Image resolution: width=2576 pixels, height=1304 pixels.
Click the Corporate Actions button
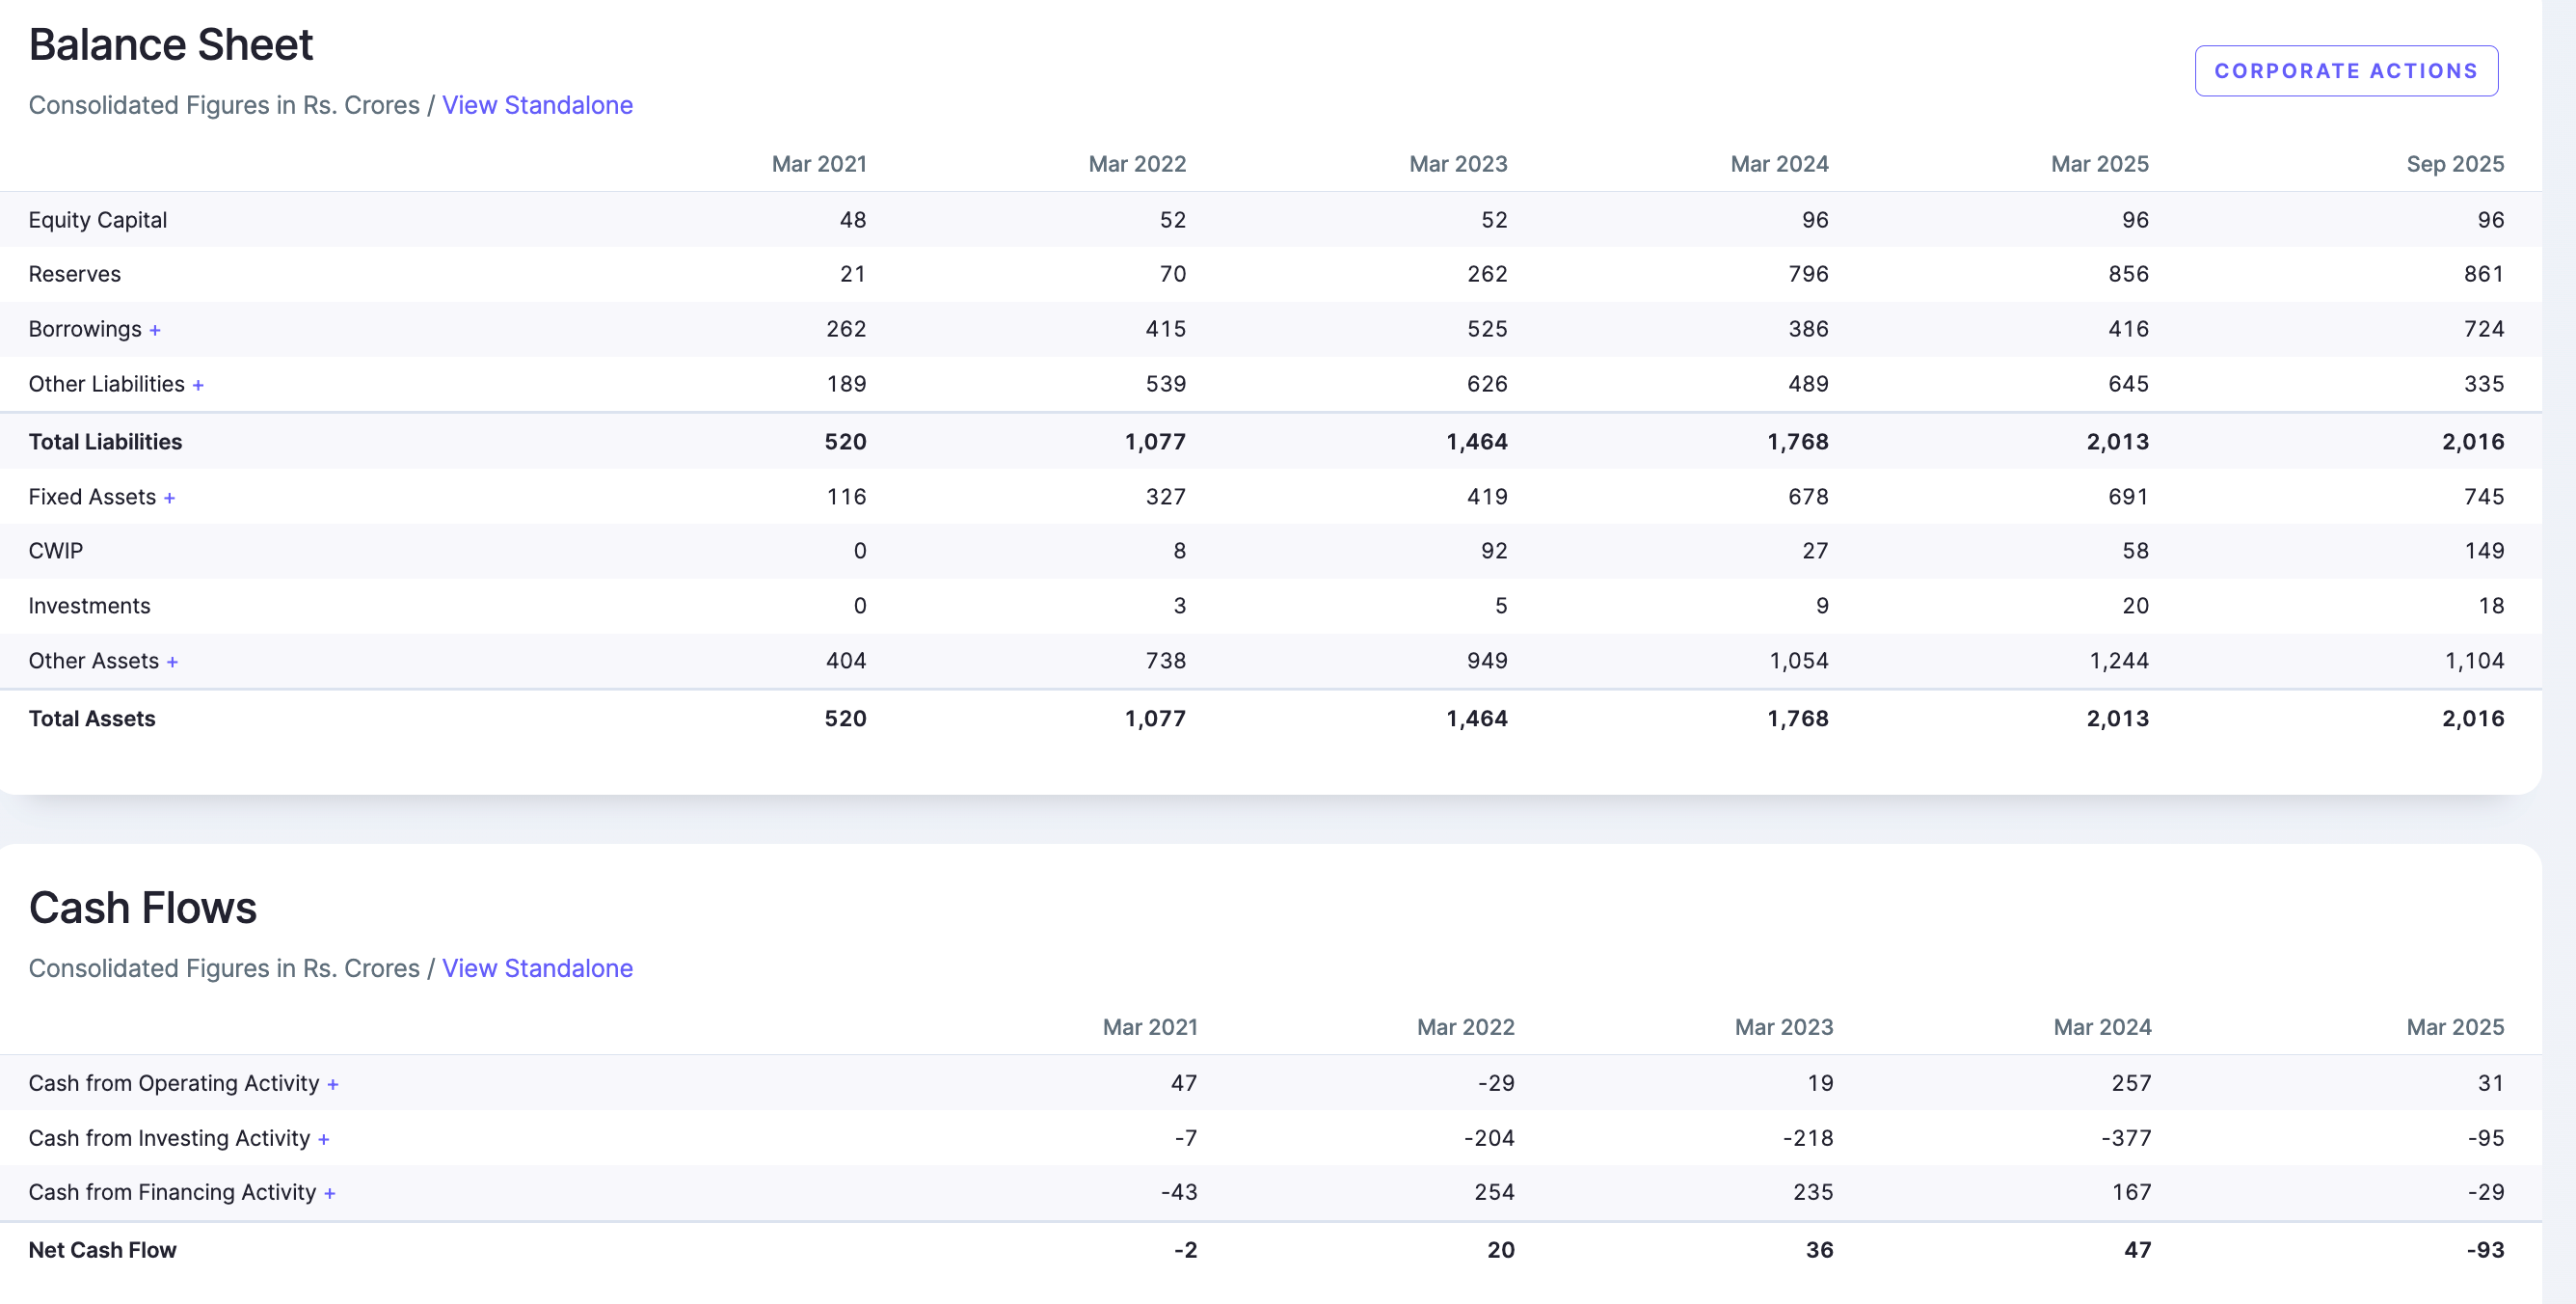tap(2345, 71)
